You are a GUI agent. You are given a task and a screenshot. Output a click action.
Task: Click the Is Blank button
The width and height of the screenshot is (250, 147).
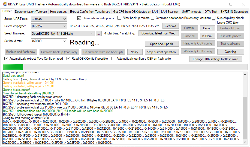tap(207, 36)
